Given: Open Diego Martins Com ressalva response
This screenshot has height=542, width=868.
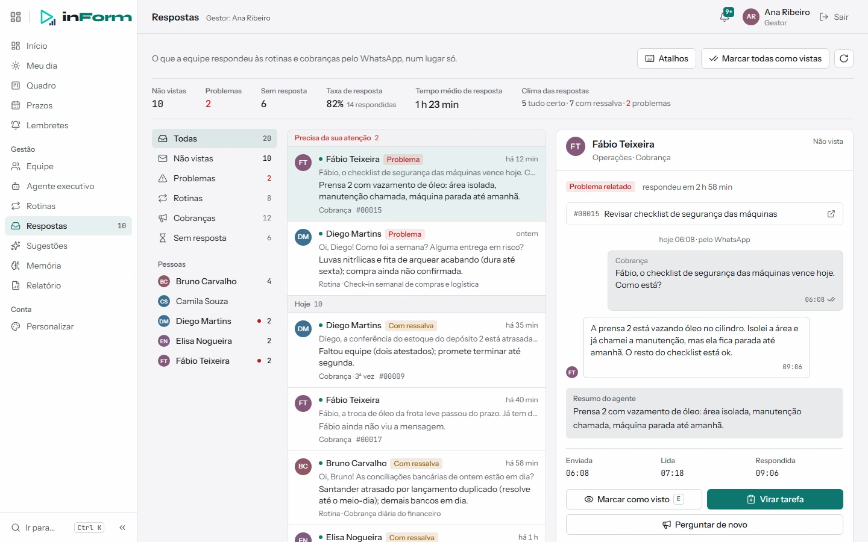Looking at the screenshot, I should tap(417, 350).
